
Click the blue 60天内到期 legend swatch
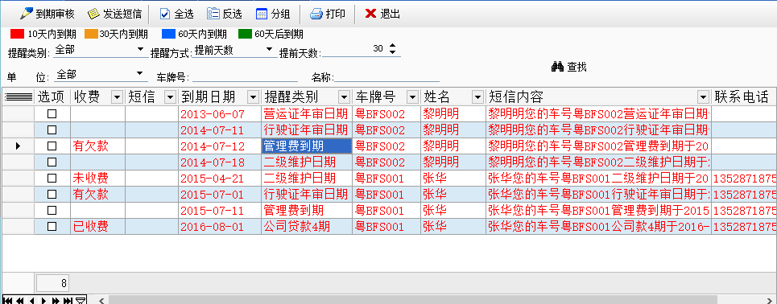click(x=169, y=34)
